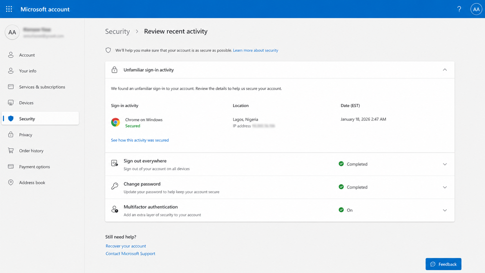Screen dimensions: 485x273
Task: Click the Services & subscriptions card icon
Action: pyautogui.click(x=11, y=87)
